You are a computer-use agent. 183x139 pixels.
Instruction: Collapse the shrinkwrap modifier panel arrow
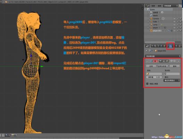tap(147, 61)
